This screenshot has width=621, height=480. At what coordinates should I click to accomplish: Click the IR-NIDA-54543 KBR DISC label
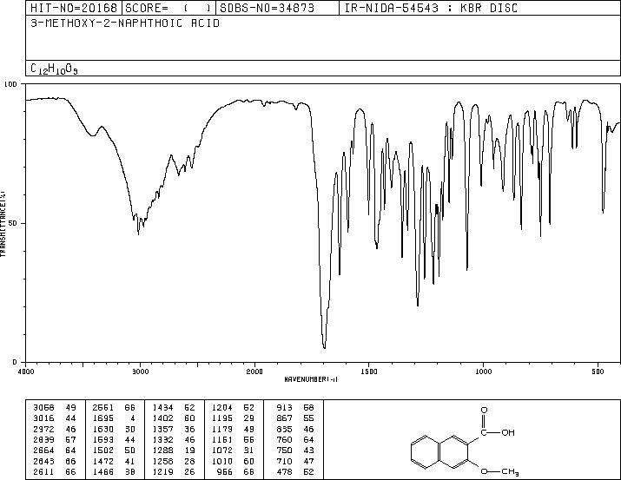click(x=431, y=8)
